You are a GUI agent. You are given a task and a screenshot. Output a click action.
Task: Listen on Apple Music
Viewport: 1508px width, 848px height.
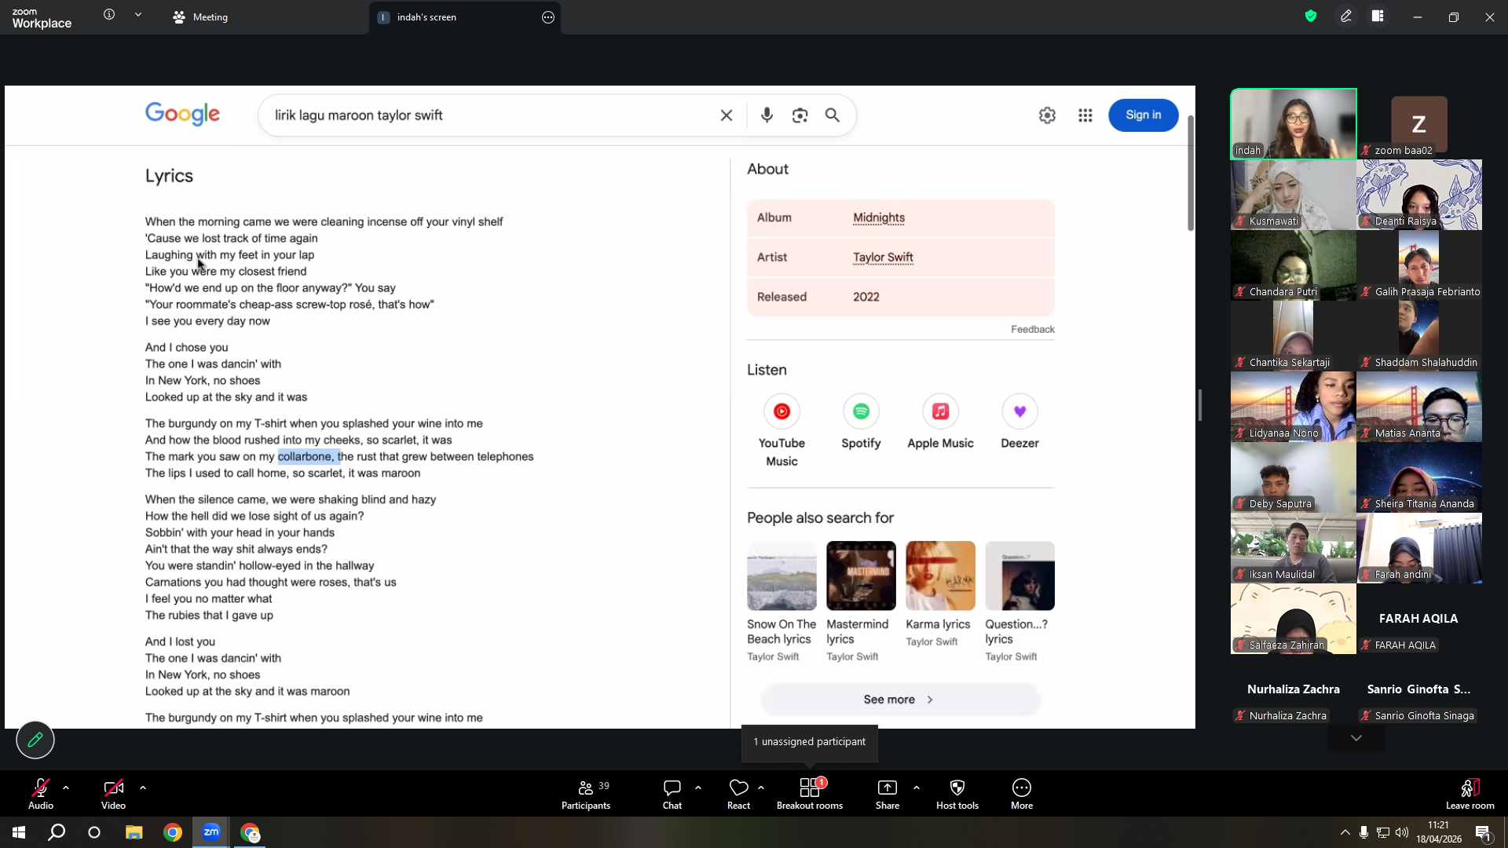(940, 422)
